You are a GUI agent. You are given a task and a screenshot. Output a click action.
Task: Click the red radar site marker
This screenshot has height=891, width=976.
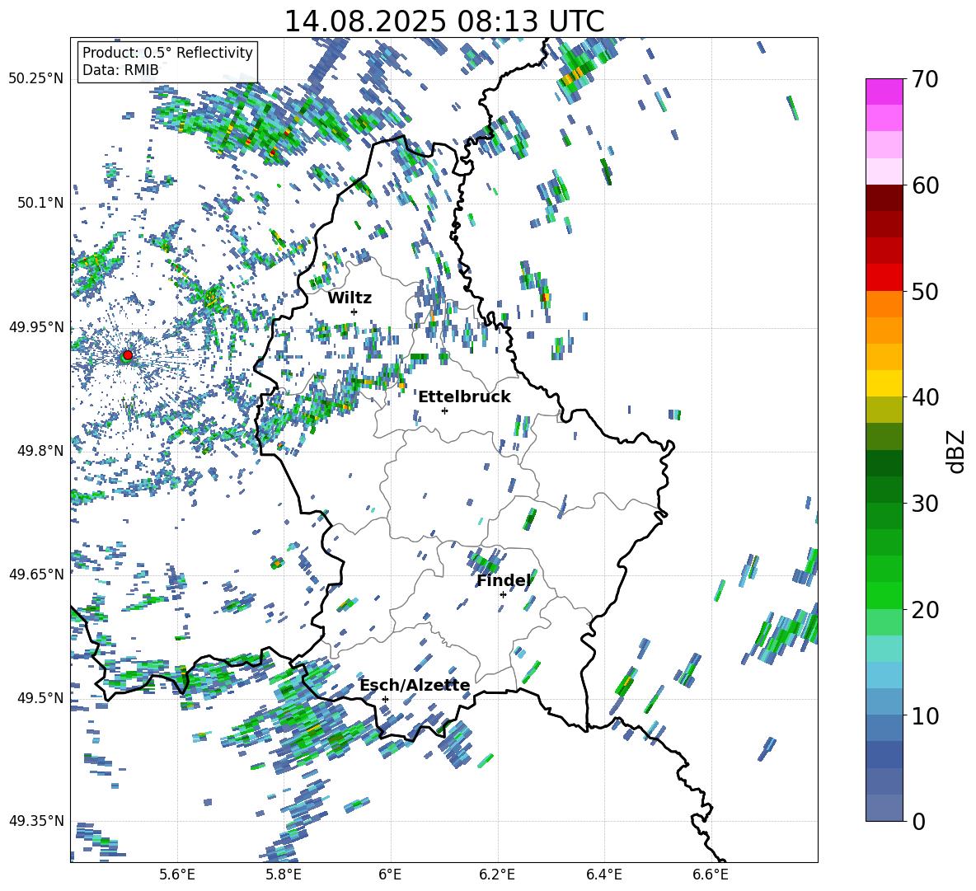coord(128,354)
